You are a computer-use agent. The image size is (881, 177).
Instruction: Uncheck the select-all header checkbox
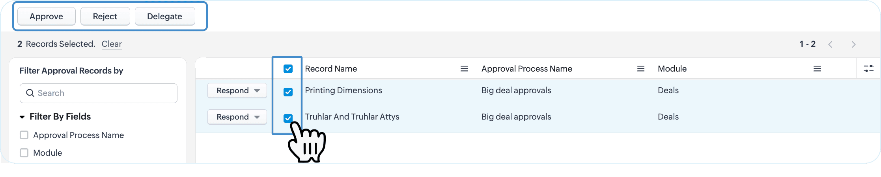pyautogui.click(x=288, y=69)
